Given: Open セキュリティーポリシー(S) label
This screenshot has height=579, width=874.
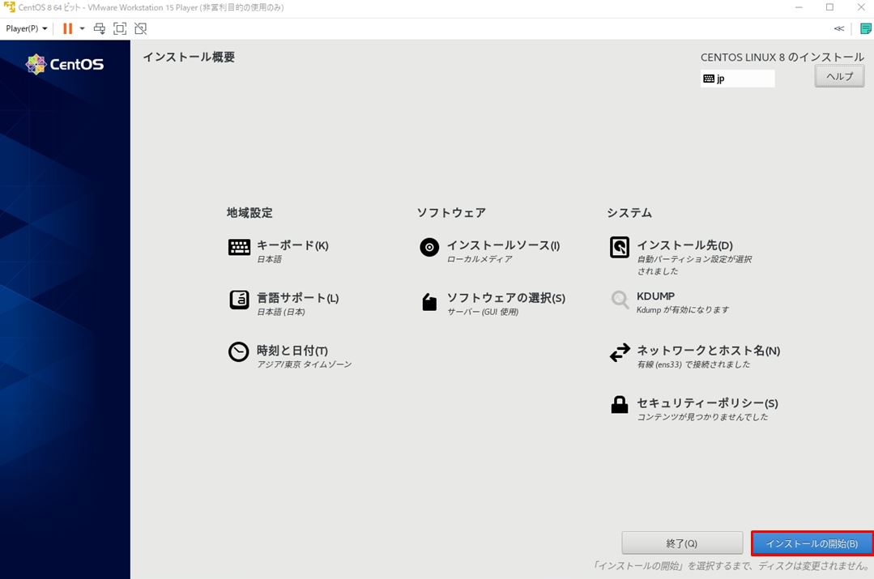Looking at the screenshot, I should pyautogui.click(x=707, y=403).
